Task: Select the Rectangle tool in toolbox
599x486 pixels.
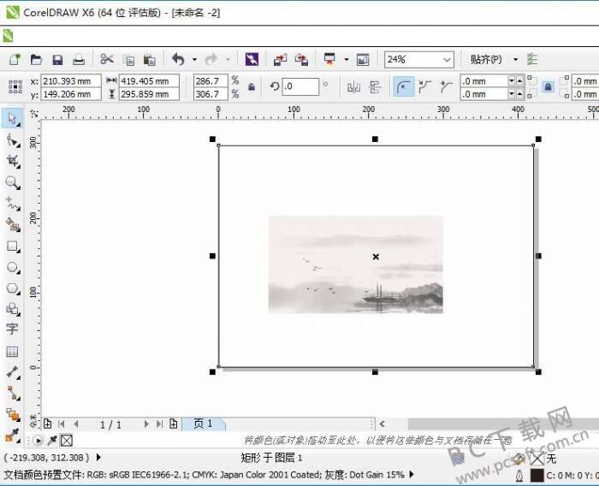Action: pos(12,246)
